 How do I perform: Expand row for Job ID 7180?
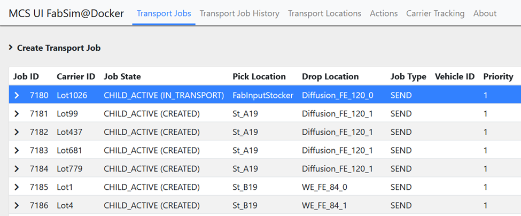tap(17, 95)
